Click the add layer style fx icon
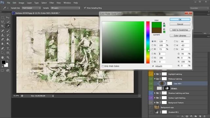 (x=182, y=116)
